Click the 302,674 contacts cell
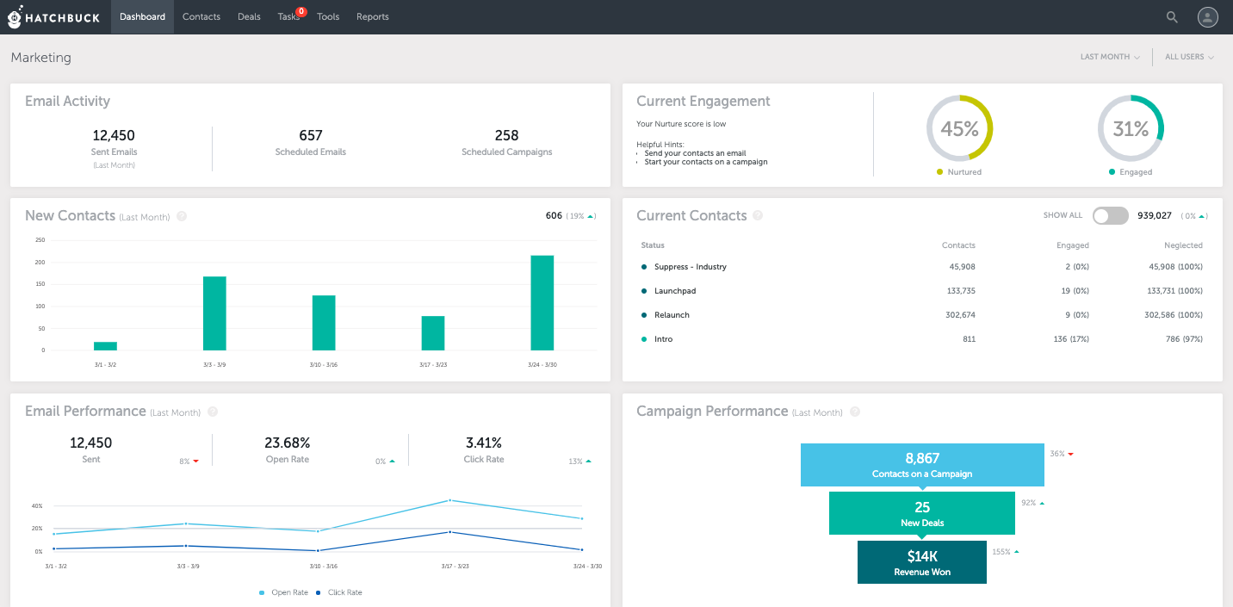 [959, 315]
